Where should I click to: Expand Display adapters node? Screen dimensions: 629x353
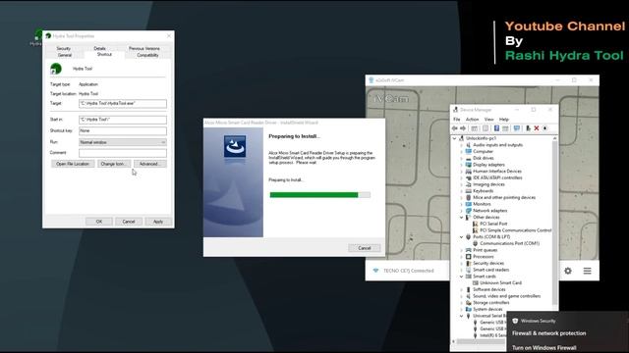[461, 165]
